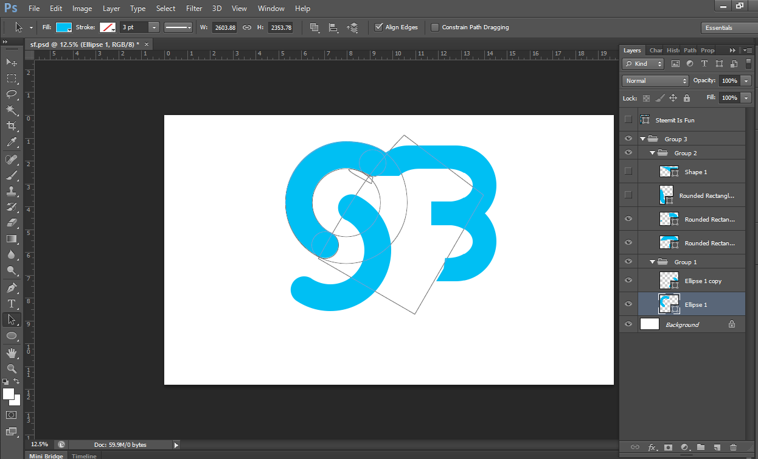
Task: Add a layer style with fx button
Action: point(652,447)
